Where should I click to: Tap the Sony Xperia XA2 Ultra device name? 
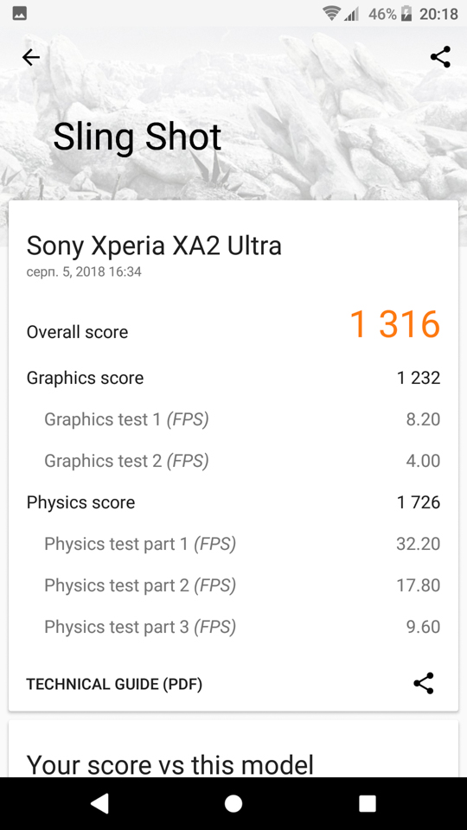154,246
